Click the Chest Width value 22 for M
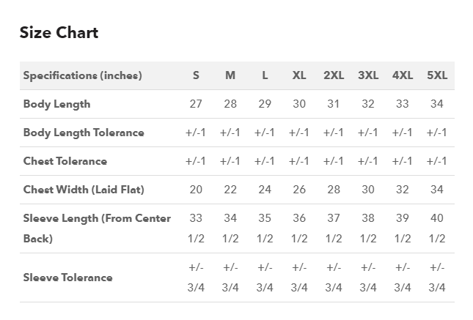 click(x=230, y=190)
